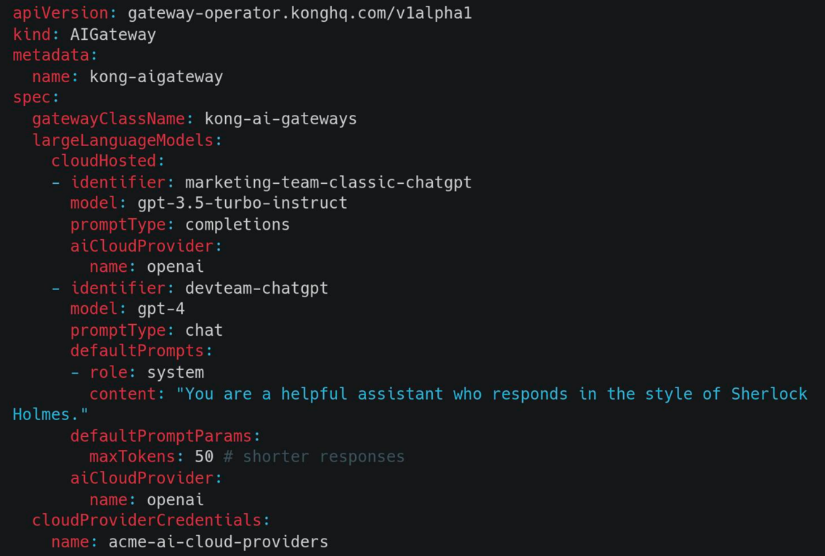This screenshot has height=556, width=825.
Task: Click the cloudHosted key
Action: click(x=104, y=161)
